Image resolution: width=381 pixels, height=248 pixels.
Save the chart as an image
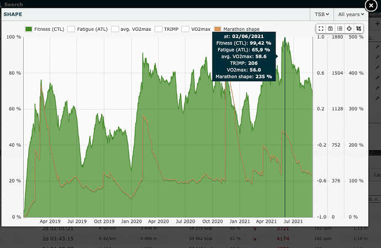point(330,29)
